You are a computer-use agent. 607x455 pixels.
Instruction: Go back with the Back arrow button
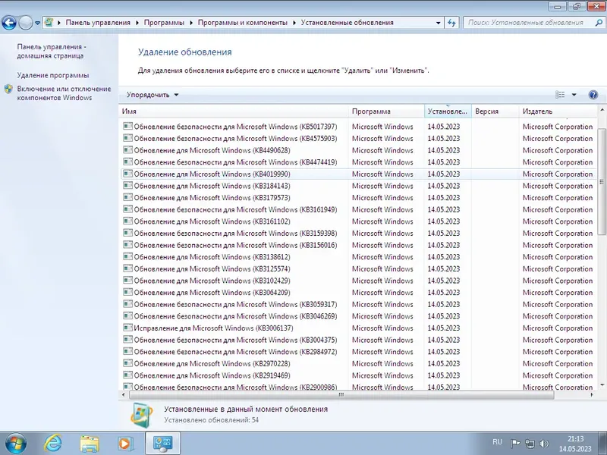9,23
